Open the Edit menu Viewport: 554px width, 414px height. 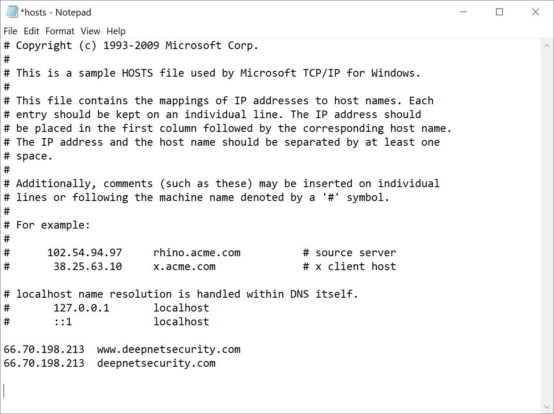click(x=31, y=31)
